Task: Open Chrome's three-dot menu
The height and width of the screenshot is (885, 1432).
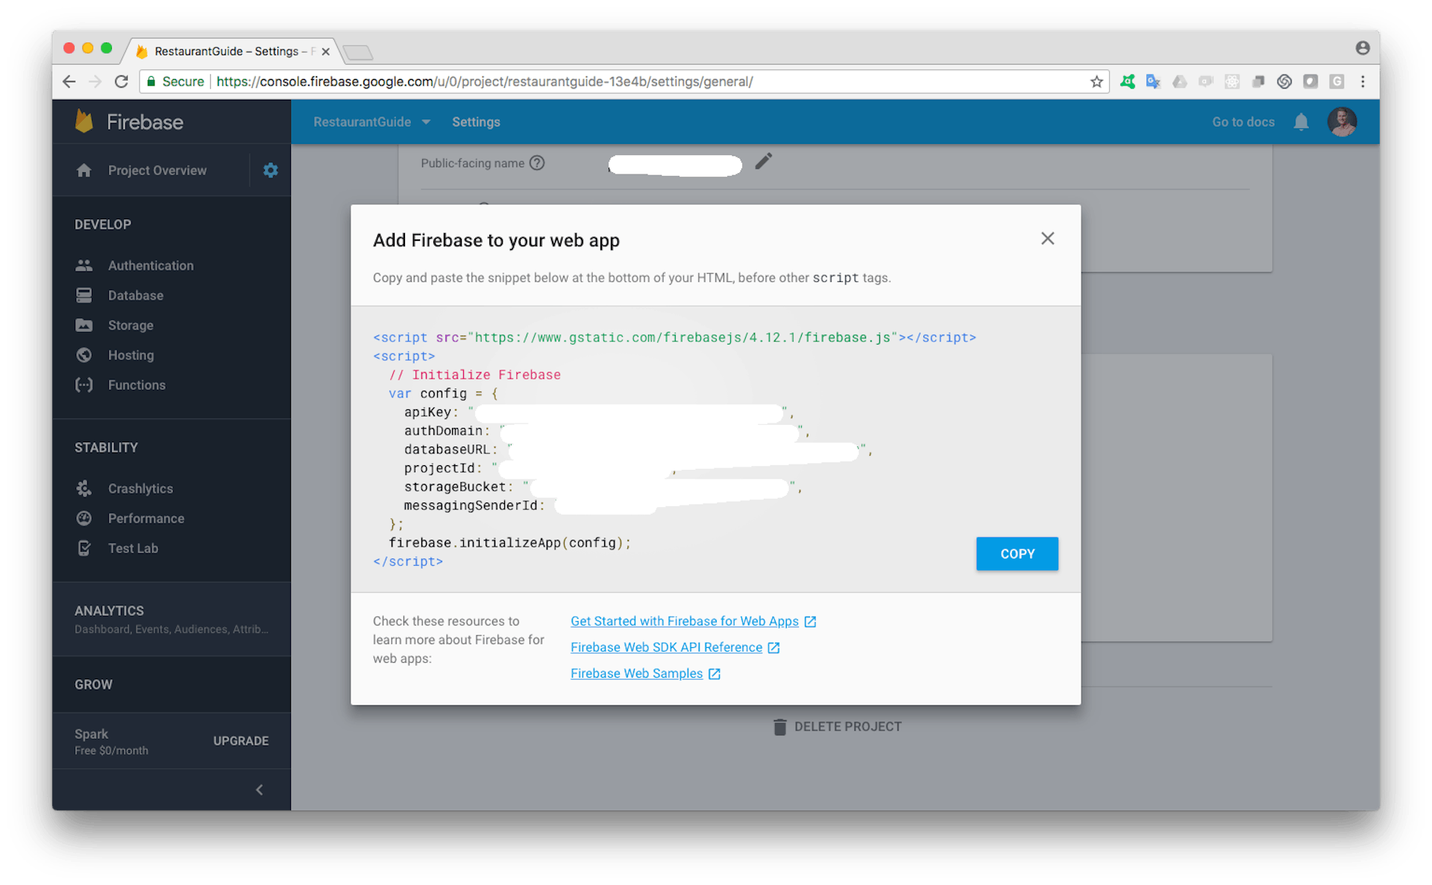Action: tap(1363, 81)
